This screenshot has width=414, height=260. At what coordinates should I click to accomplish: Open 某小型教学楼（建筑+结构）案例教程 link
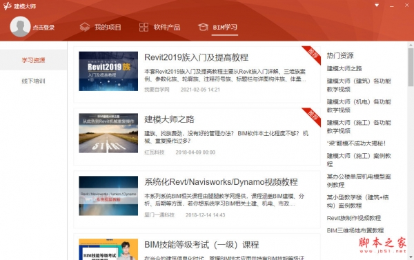[x=357, y=201]
